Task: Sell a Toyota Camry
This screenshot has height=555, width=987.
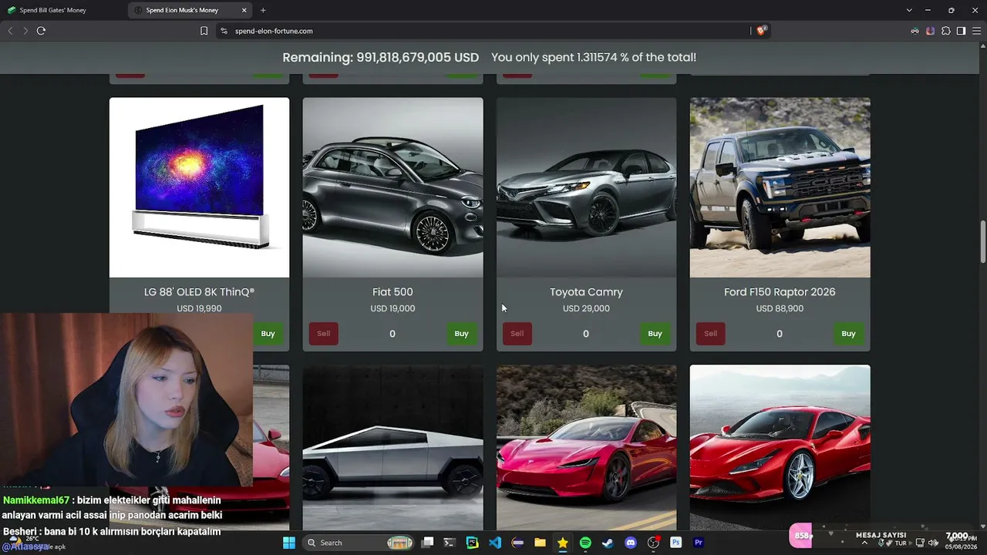Action: [517, 334]
